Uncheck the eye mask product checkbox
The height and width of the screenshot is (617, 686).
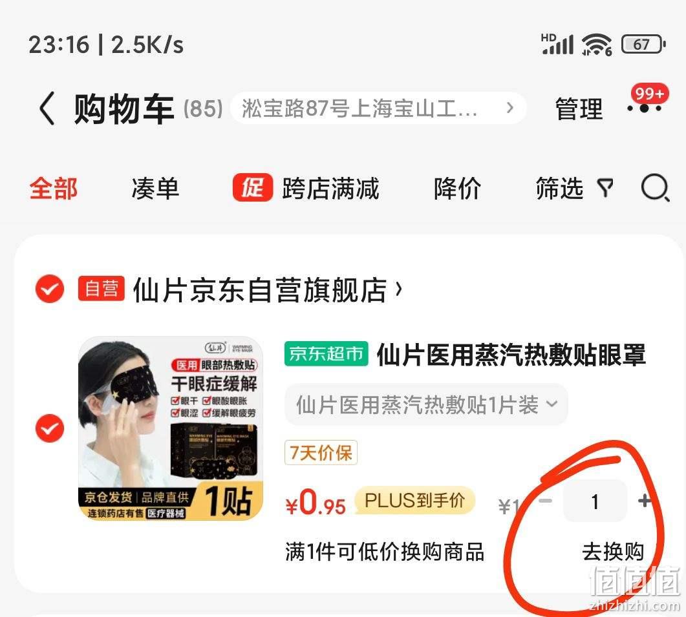pyautogui.click(x=49, y=428)
